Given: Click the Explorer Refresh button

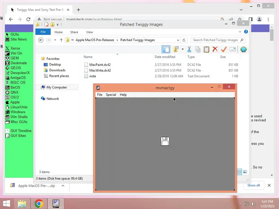Looking at the screenshot, I should tap(184, 40).
